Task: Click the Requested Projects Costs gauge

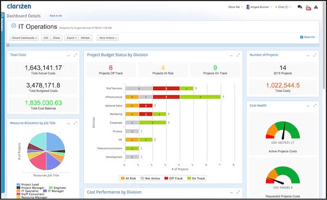Action: click(x=282, y=175)
